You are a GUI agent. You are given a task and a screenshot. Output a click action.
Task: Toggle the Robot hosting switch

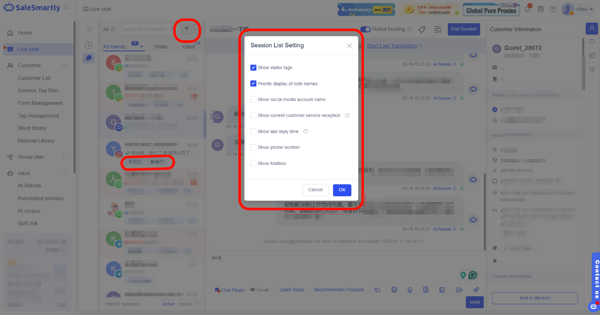tap(365, 29)
